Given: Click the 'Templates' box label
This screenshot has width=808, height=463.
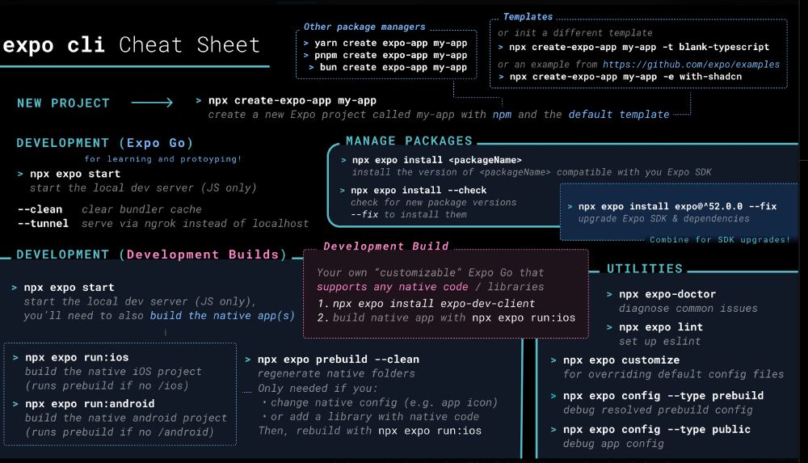Looking at the screenshot, I should (x=528, y=16).
